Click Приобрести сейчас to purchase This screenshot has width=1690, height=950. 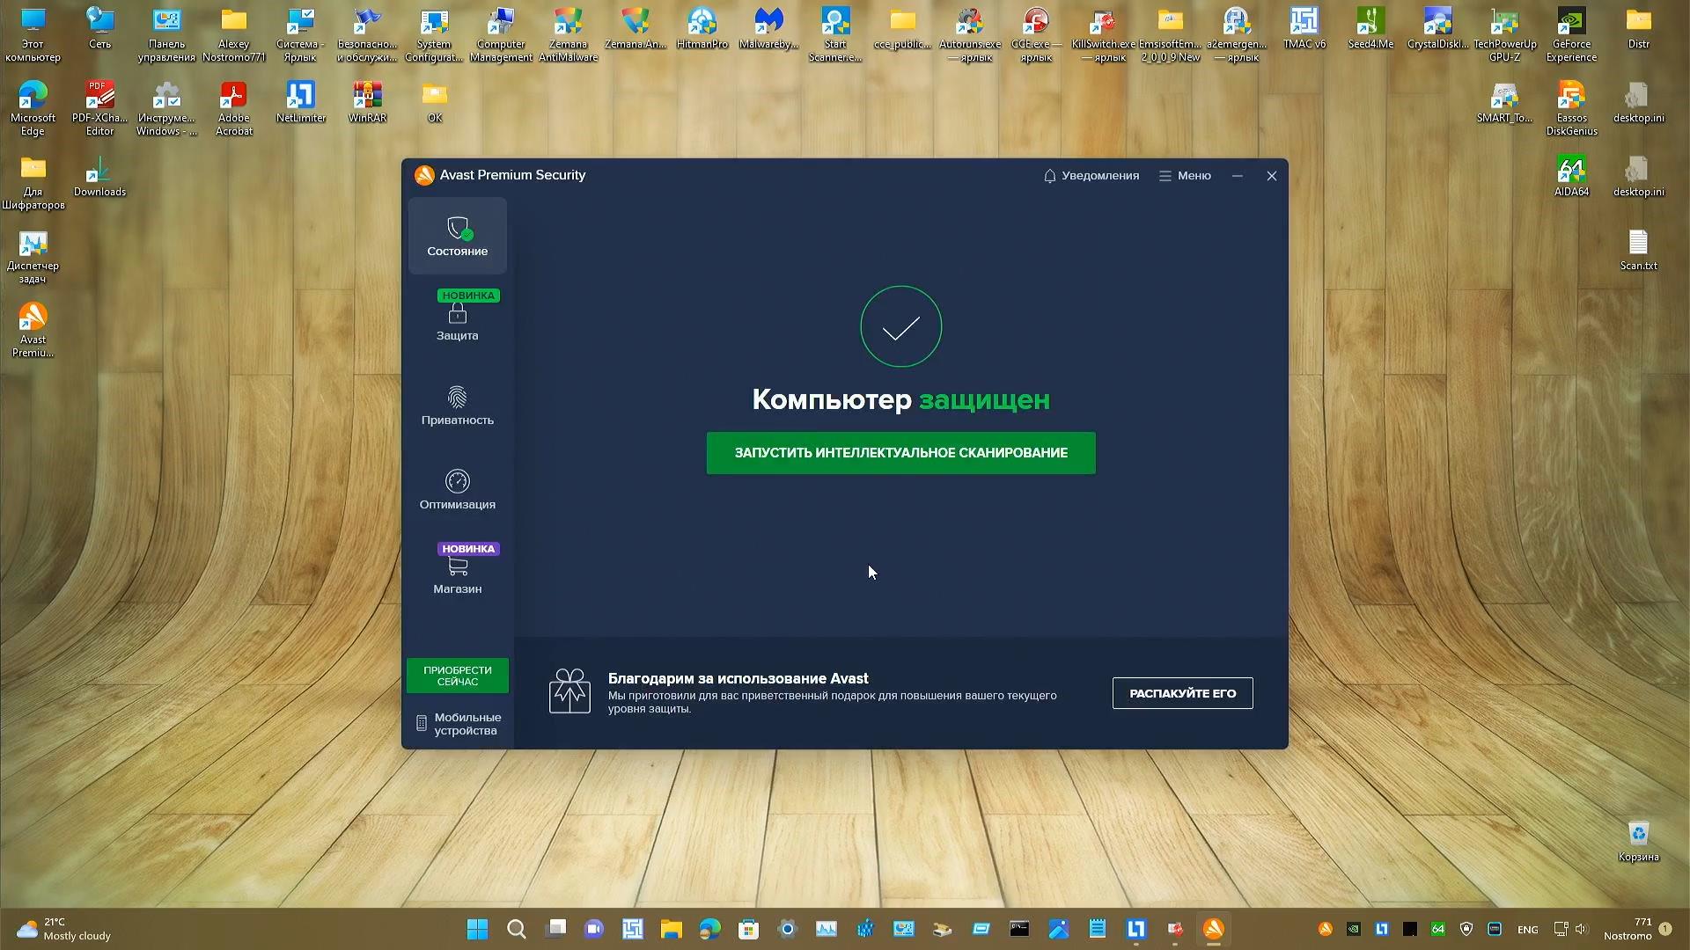(x=457, y=675)
